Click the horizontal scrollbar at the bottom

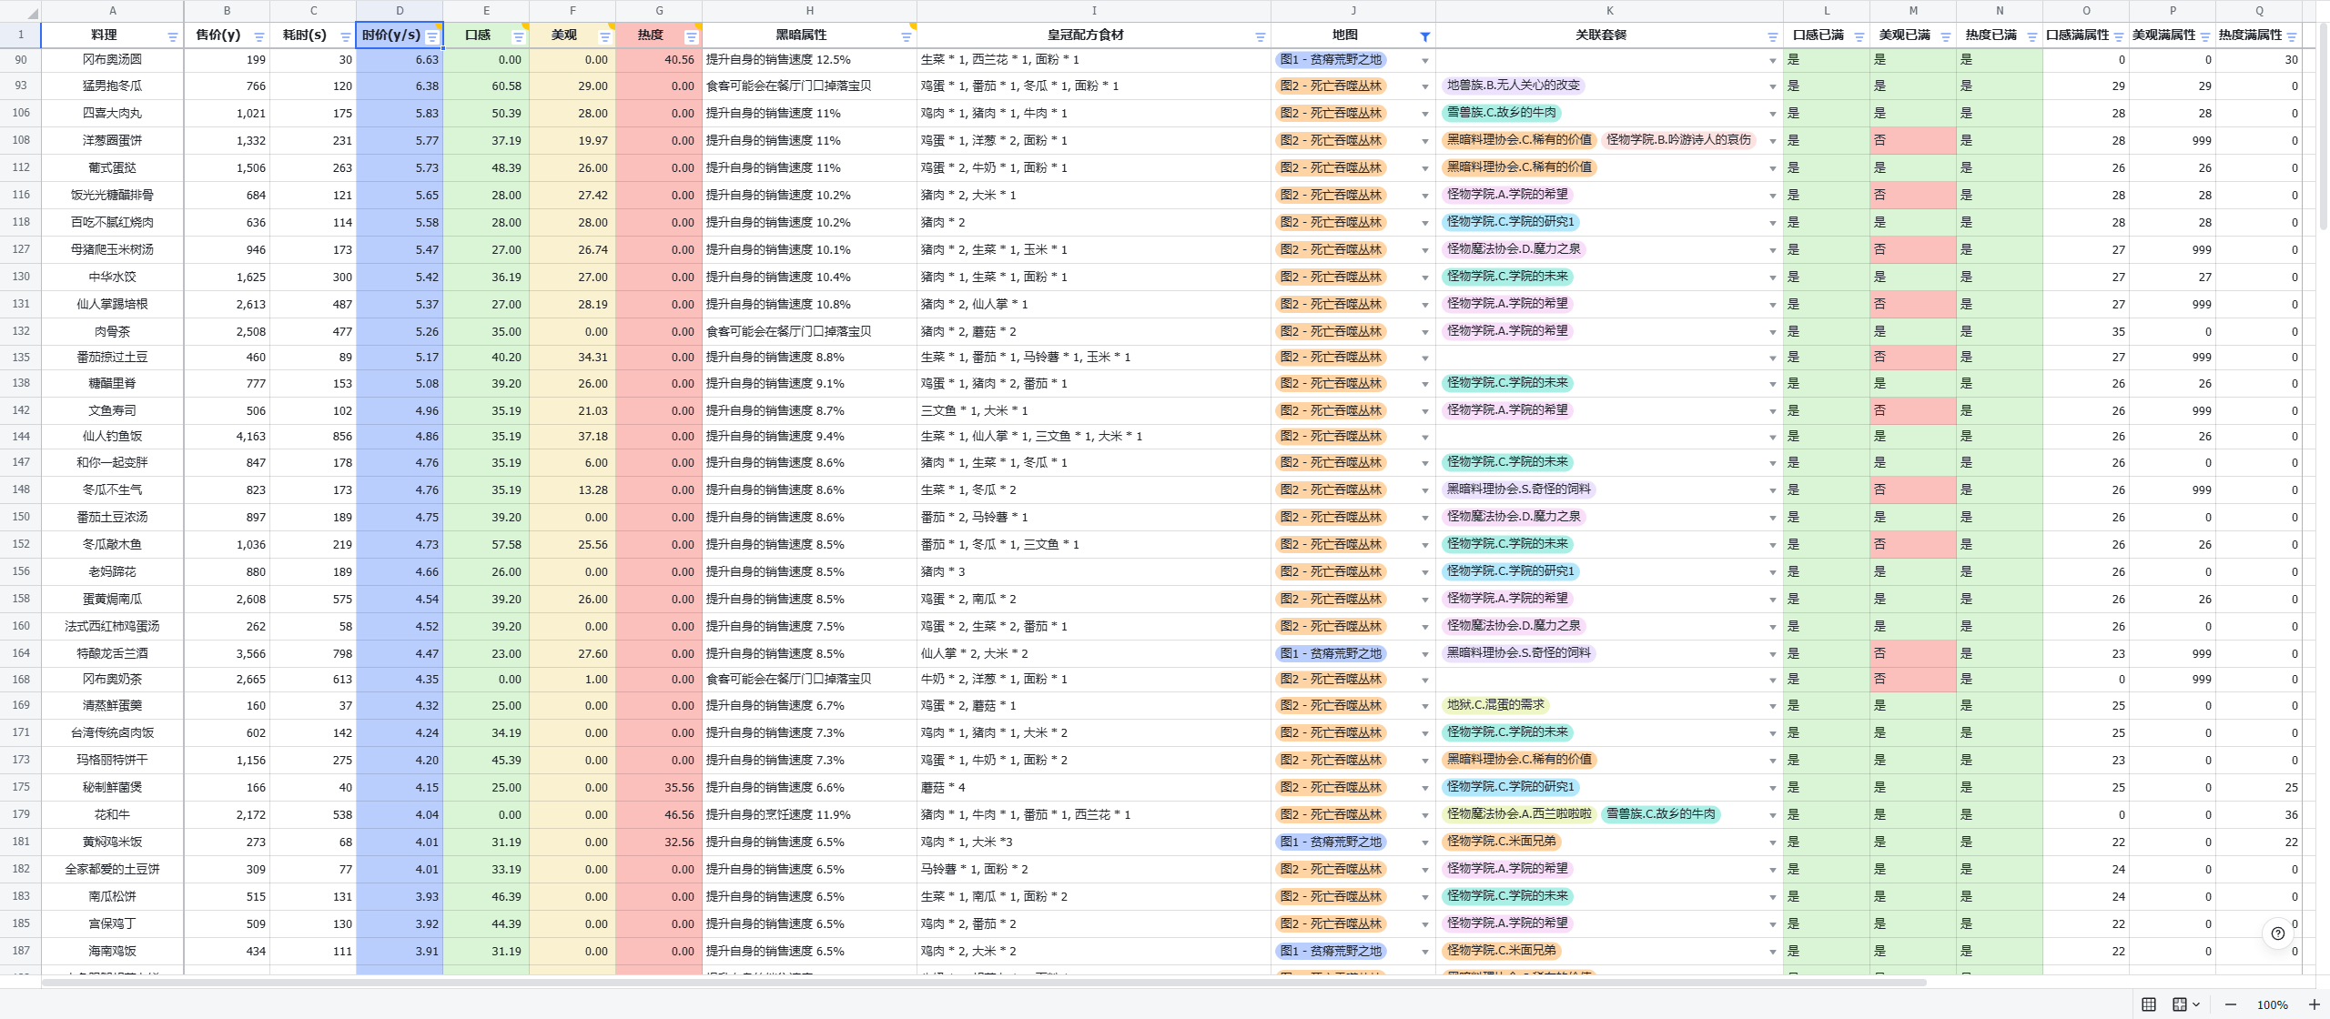(983, 983)
